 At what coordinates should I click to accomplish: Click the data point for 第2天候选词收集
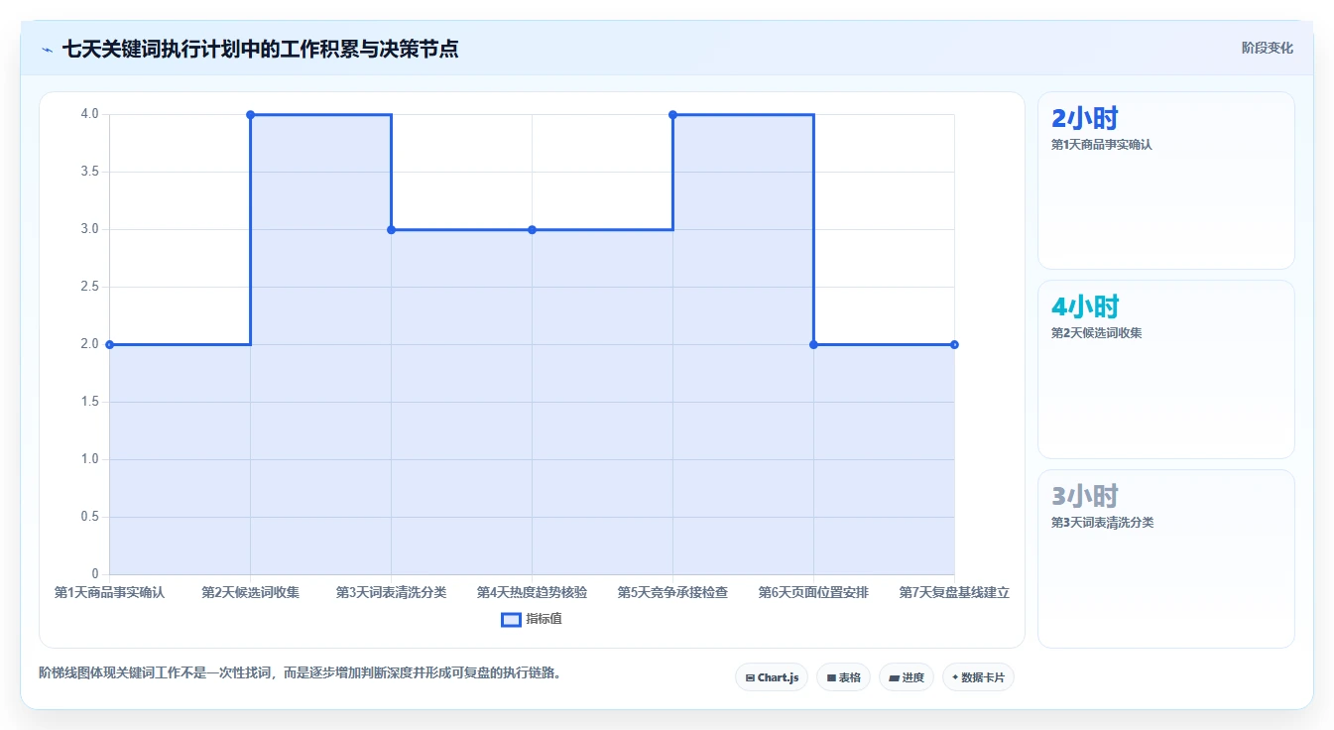click(250, 115)
